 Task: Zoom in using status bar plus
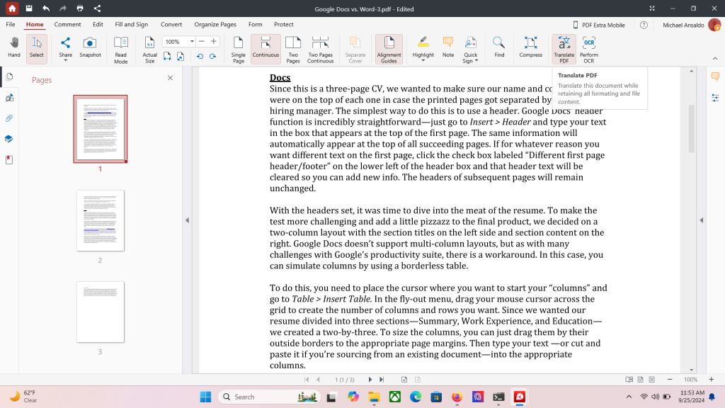pos(711,380)
